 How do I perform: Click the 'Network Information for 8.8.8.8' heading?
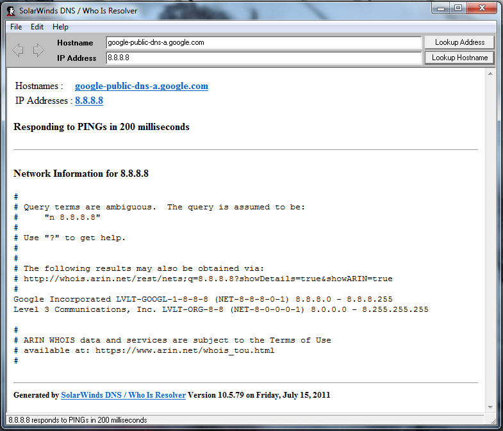coord(81,174)
